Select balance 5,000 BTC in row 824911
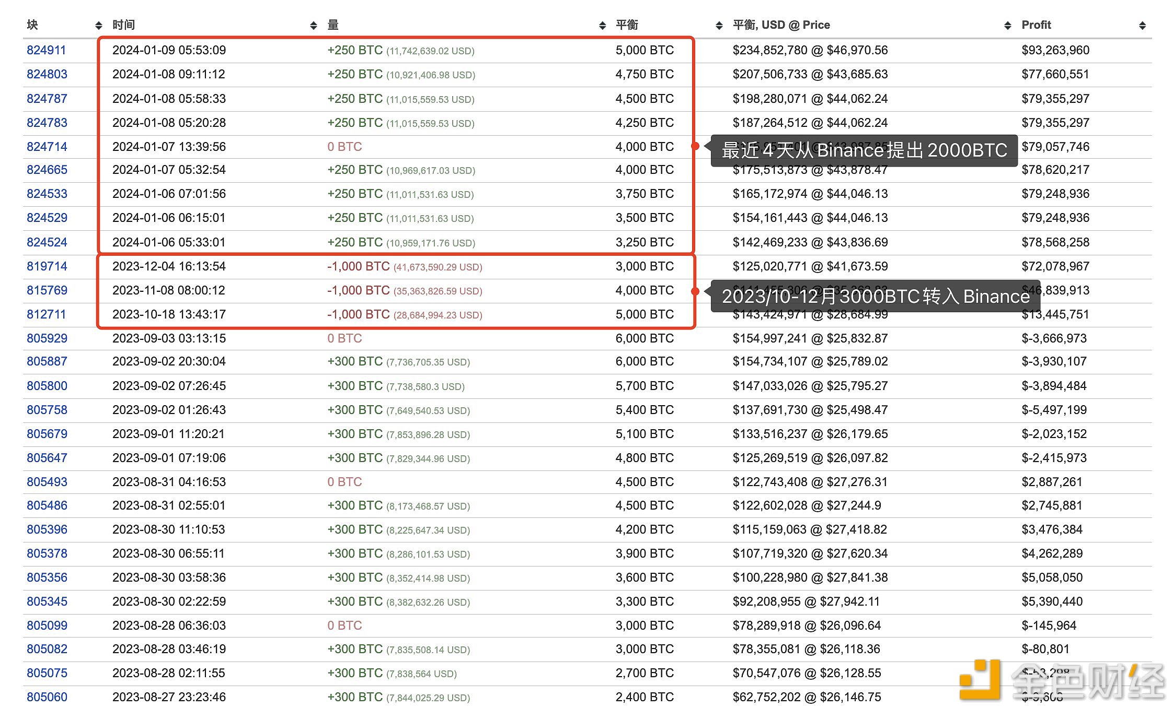Viewport: 1173px width, 708px height. tap(645, 50)
